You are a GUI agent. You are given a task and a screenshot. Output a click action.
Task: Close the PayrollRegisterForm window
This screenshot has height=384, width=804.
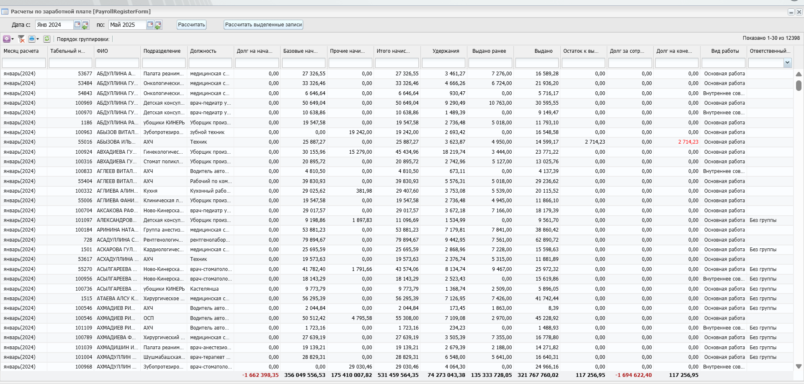coord(799,12)
